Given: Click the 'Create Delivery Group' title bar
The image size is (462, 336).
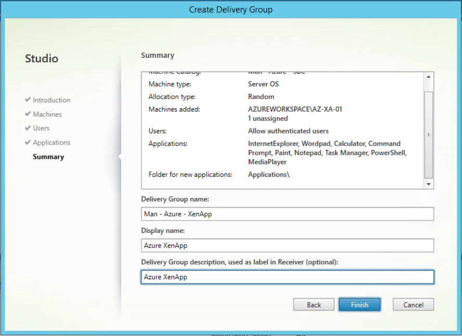Looking at the screenshot, I should [230, 10].
